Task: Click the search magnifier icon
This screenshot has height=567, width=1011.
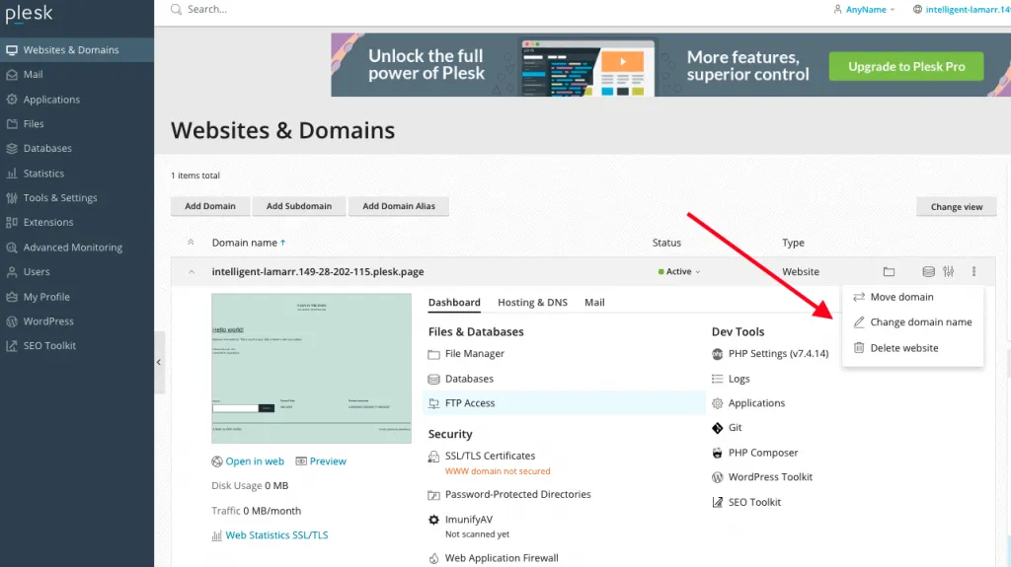Action: coord(176,10)
